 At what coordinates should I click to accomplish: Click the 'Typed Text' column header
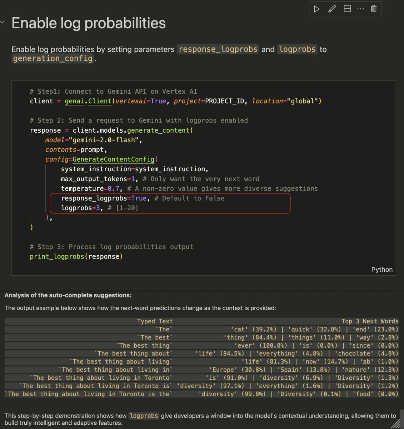click(155, 321)
